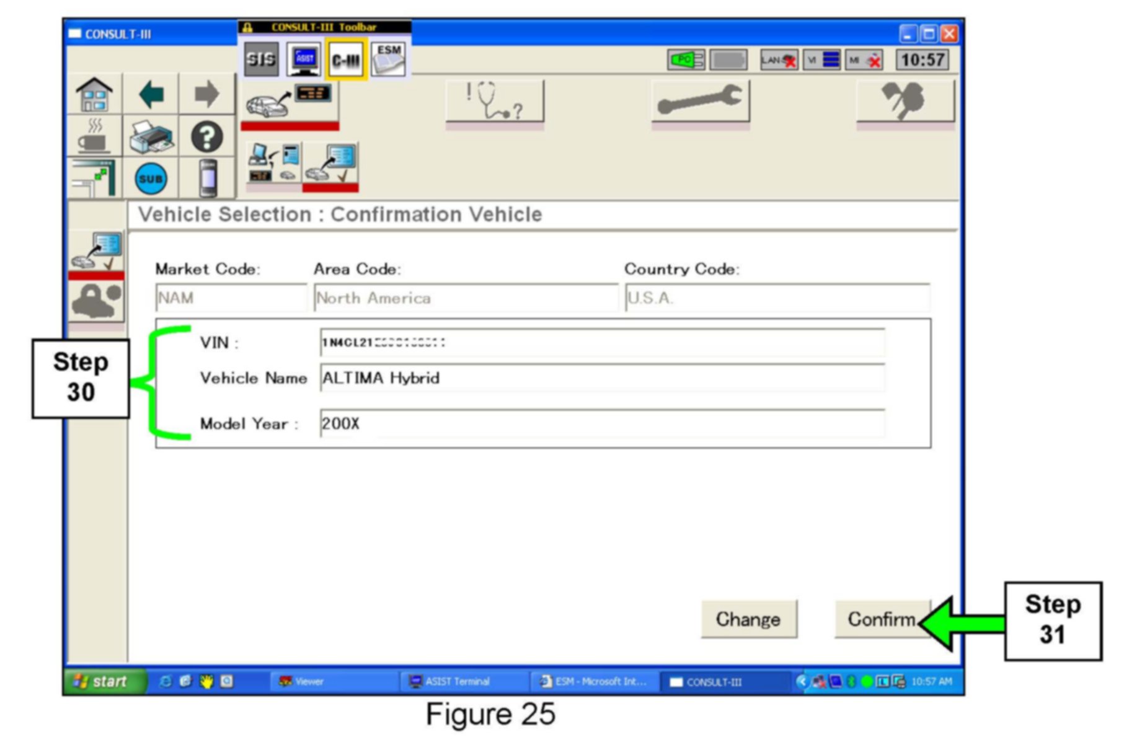This screenshot has height=742, width=1124.
Task: Open SIS from CONSULT-III Toolbar
Action: pos(261,60)
